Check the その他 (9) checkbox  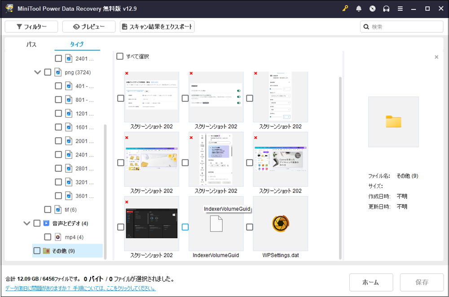(x=37, y=251)
